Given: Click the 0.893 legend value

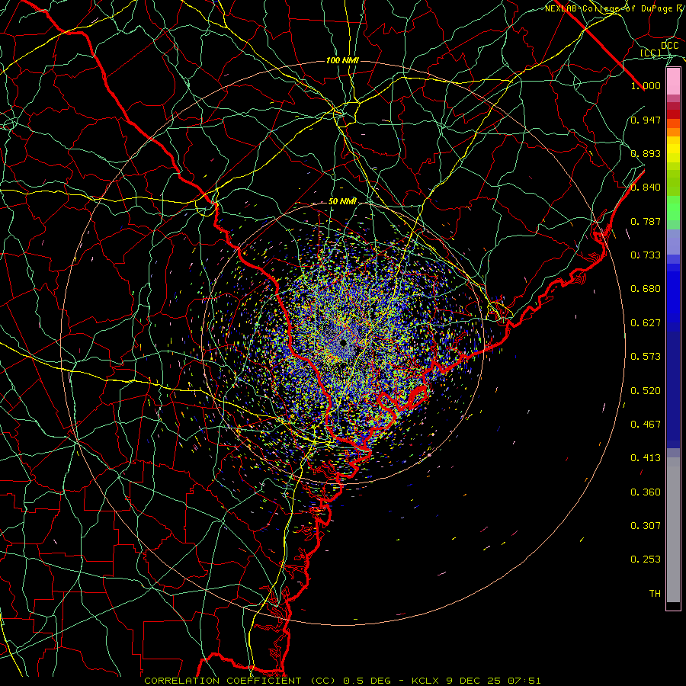Looking at the screenshot, I should [646, 153].
